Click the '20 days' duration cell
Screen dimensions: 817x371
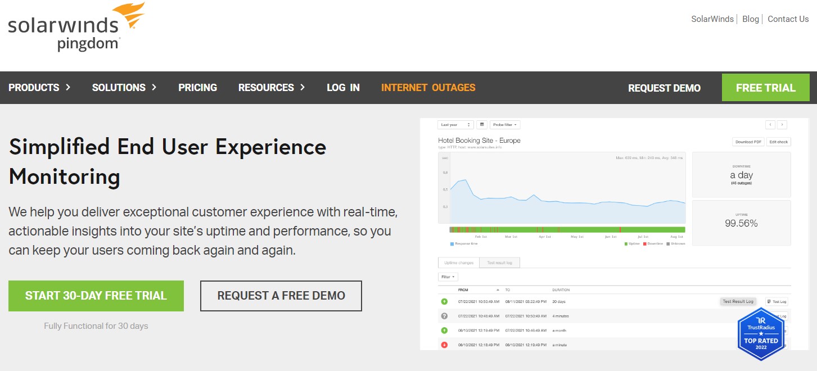[559, 302]
